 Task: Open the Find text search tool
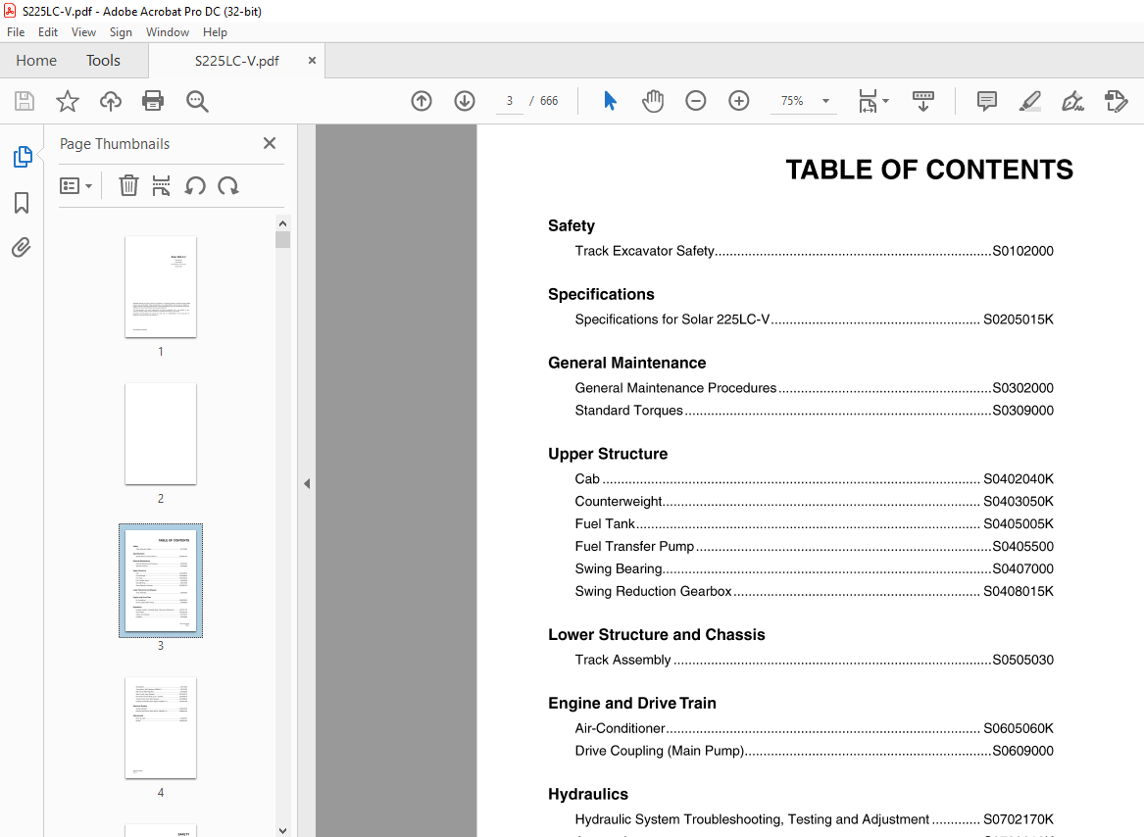click(197, 101)
